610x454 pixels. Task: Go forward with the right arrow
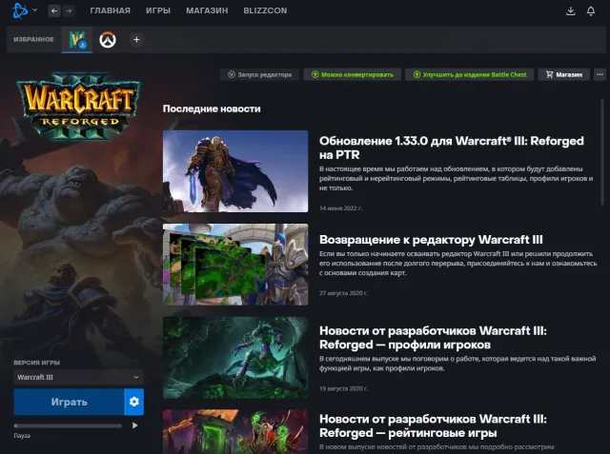pyautogui.click(x=69, y=10)
